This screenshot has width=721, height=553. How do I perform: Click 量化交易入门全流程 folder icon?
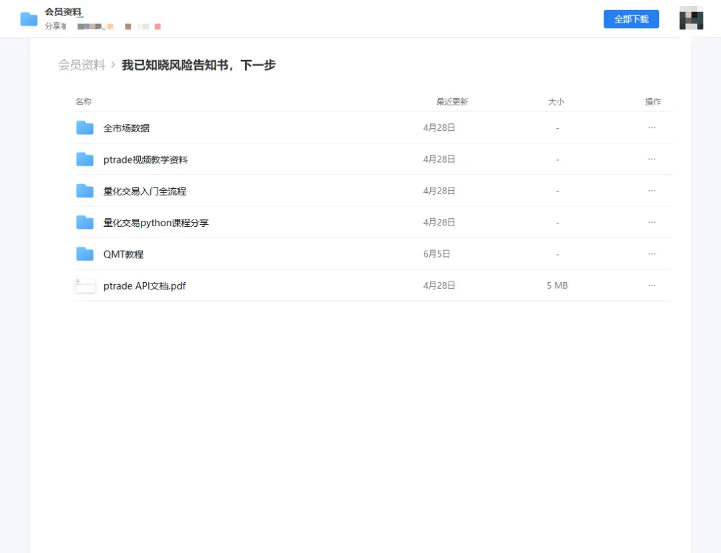coord(85,191)
